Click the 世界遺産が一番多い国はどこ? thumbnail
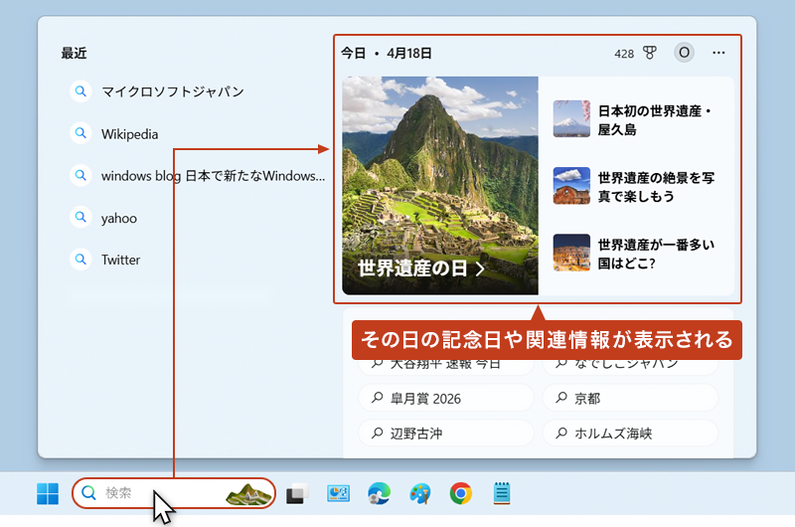The width and height of the screenshot is (795, 527). [x=571, y=253]
